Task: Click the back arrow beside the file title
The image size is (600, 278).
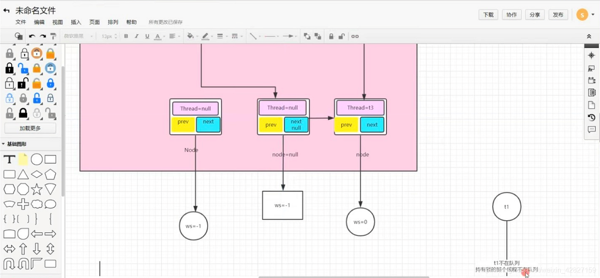Action: [x=6, y=10]
